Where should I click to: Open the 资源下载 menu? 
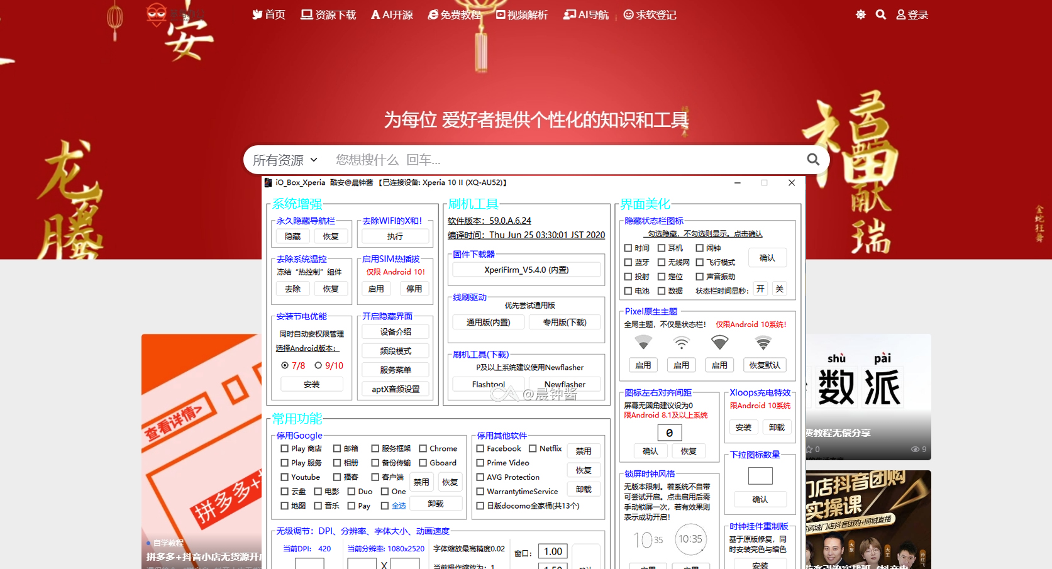(328, 14)
